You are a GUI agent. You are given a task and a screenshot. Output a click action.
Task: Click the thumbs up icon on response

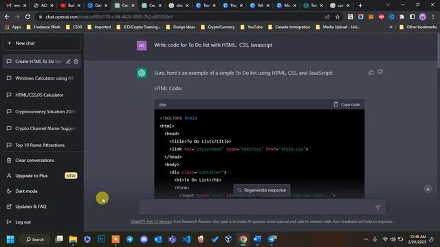tap(371, 73)
